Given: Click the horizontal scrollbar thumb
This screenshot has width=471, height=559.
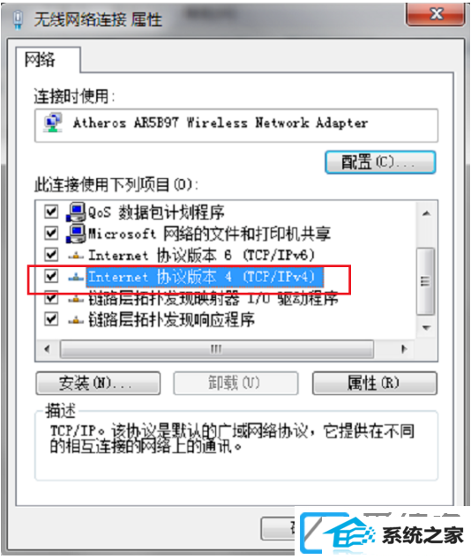Looking at the screenshot, I should 217,348.
